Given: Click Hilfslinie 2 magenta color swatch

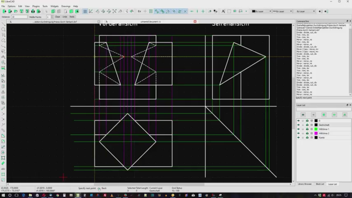Looking at the screenshot, I should (x=316, y=133).
